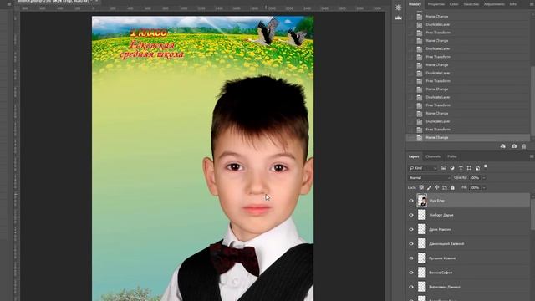The image size is (535, 301).
Task: Switch to the Layers tab
Action: (414, 156)
